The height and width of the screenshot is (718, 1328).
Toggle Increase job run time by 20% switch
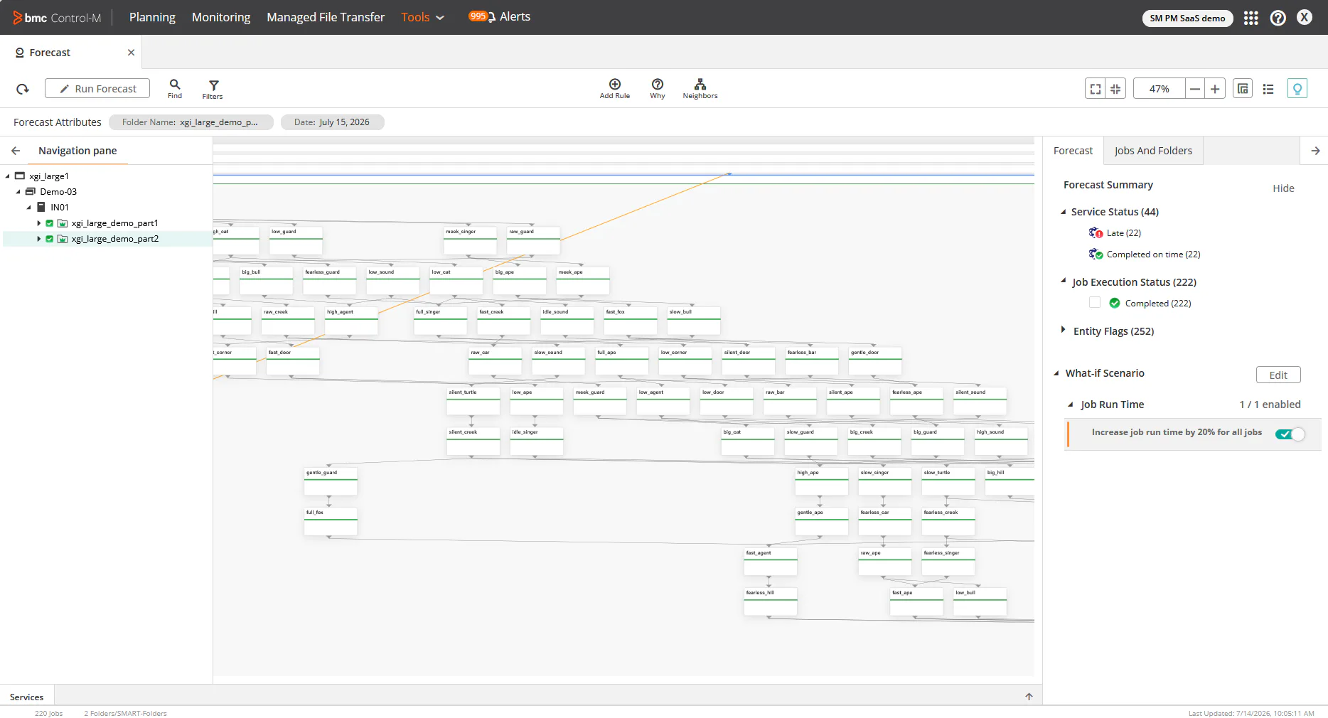(1290, 434)
